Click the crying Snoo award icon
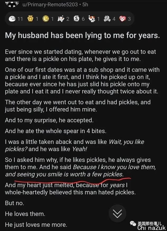This screenshot has width=167, height=231. 61,19
